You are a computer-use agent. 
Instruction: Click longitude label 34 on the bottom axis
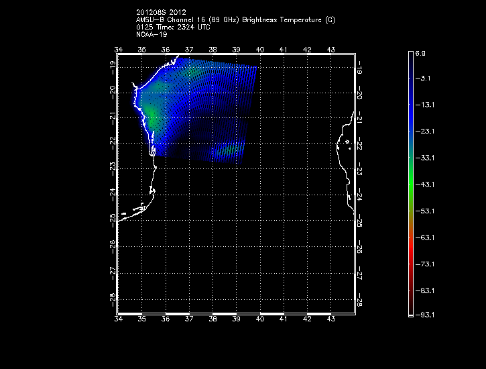click(x=118, y=319)
